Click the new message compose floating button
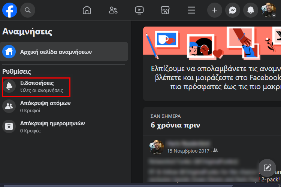The height and width of the screenshot is (187, 281). click(267, 168)
